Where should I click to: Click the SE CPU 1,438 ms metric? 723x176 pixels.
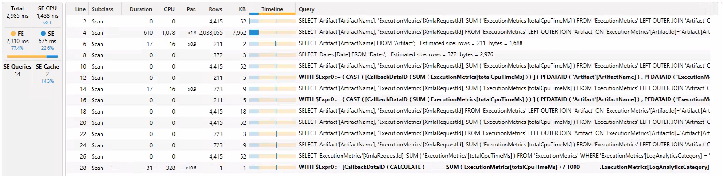click(47, 15)
